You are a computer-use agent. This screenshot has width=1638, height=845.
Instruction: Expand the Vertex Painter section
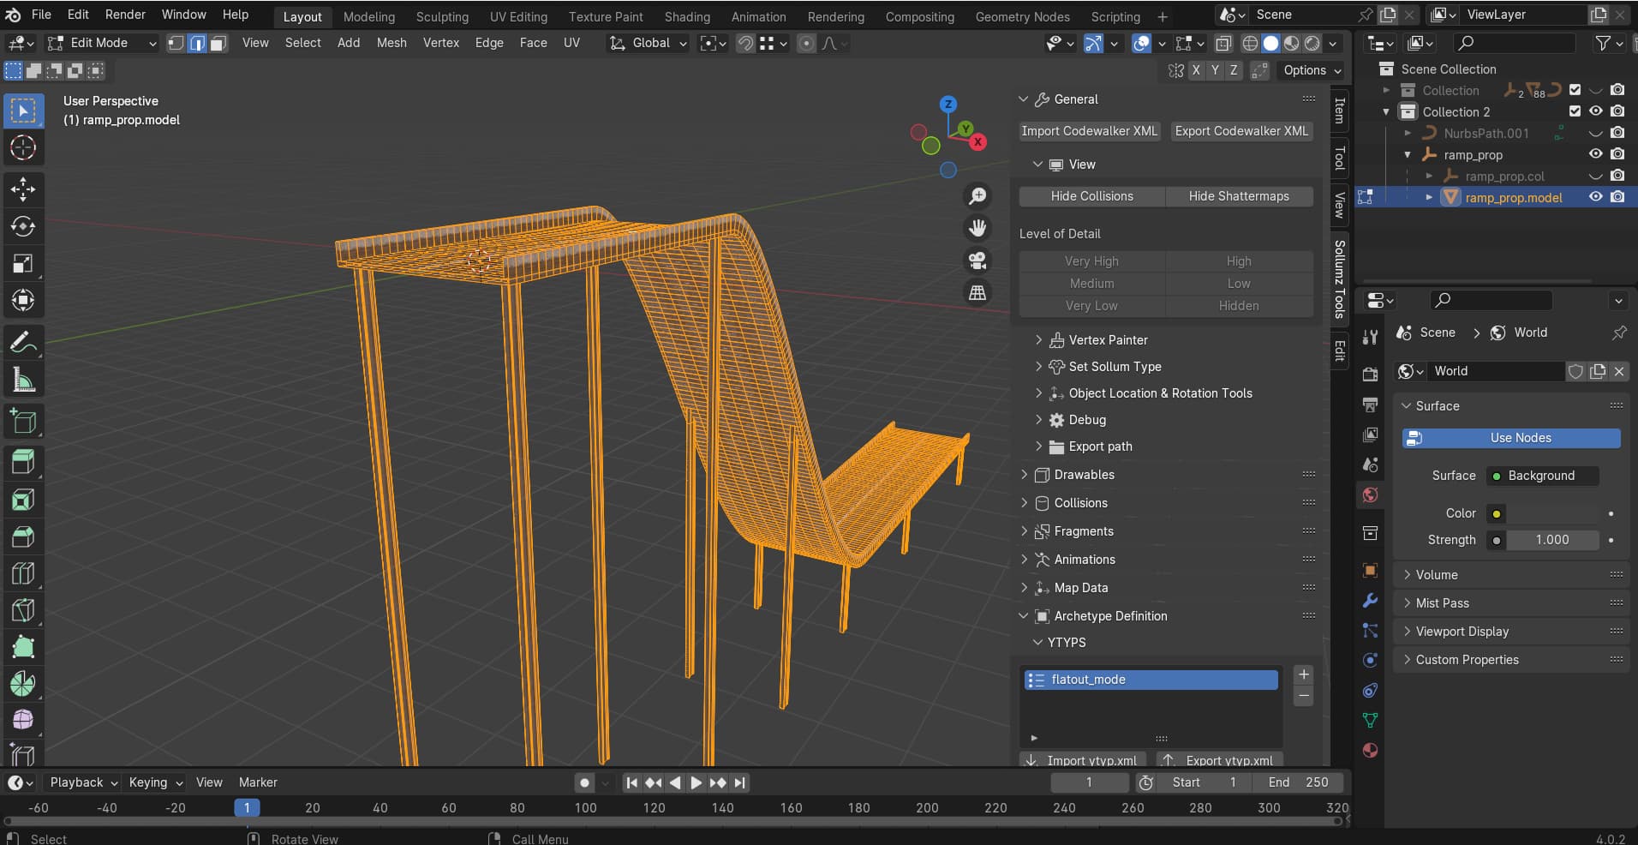click(1108, 340)
